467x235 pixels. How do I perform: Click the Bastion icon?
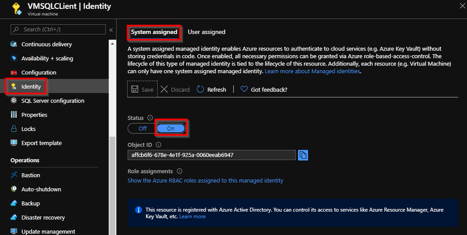tap(14, 175)
